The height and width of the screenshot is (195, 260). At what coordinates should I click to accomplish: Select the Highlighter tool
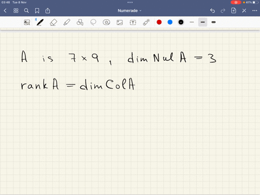(x=67, y=22)
